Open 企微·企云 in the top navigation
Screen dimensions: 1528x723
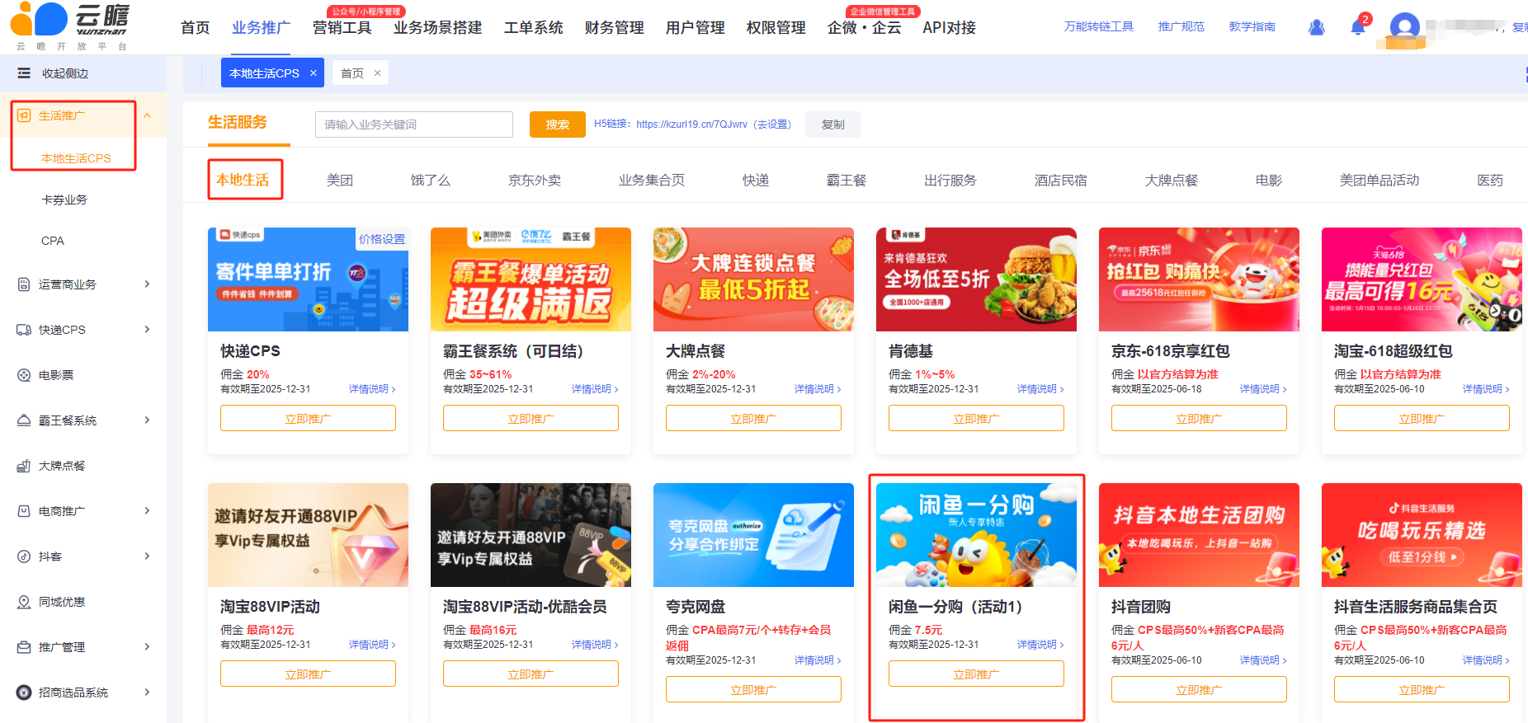pos(865,28)
